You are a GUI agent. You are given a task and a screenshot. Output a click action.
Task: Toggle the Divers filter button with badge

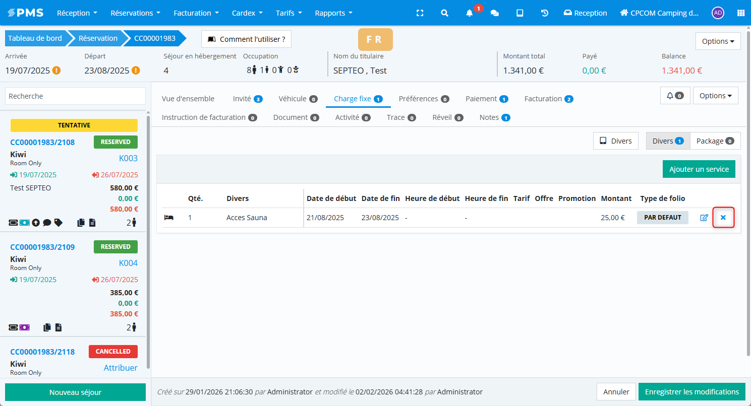pos(667,141)
